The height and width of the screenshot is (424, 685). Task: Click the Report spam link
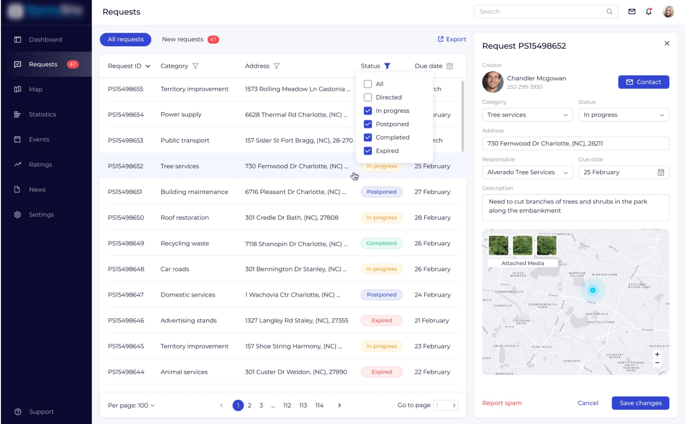point(502,403)
